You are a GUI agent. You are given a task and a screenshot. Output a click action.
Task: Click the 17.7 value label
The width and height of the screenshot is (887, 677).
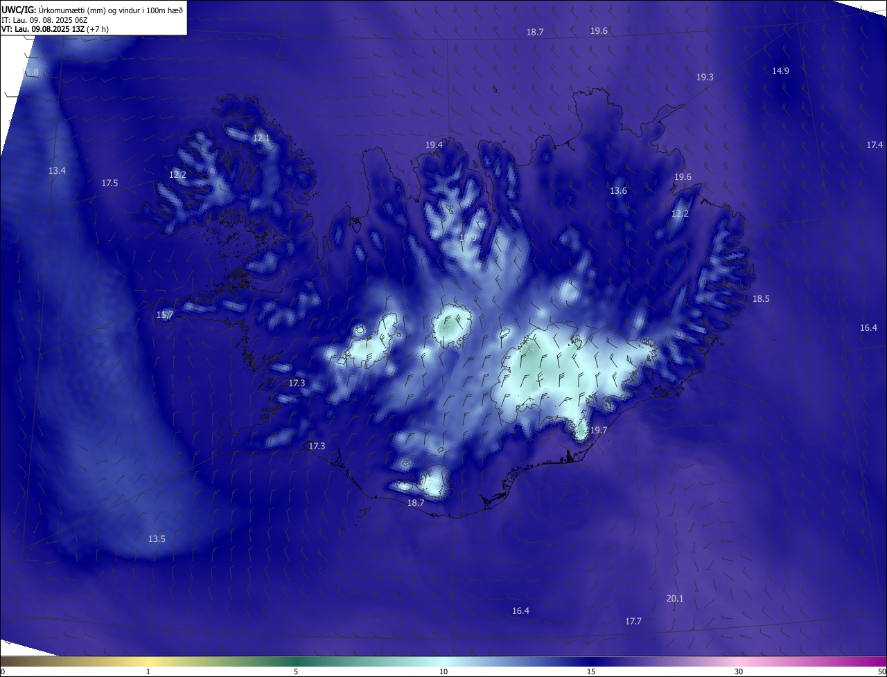click(633, 621)
